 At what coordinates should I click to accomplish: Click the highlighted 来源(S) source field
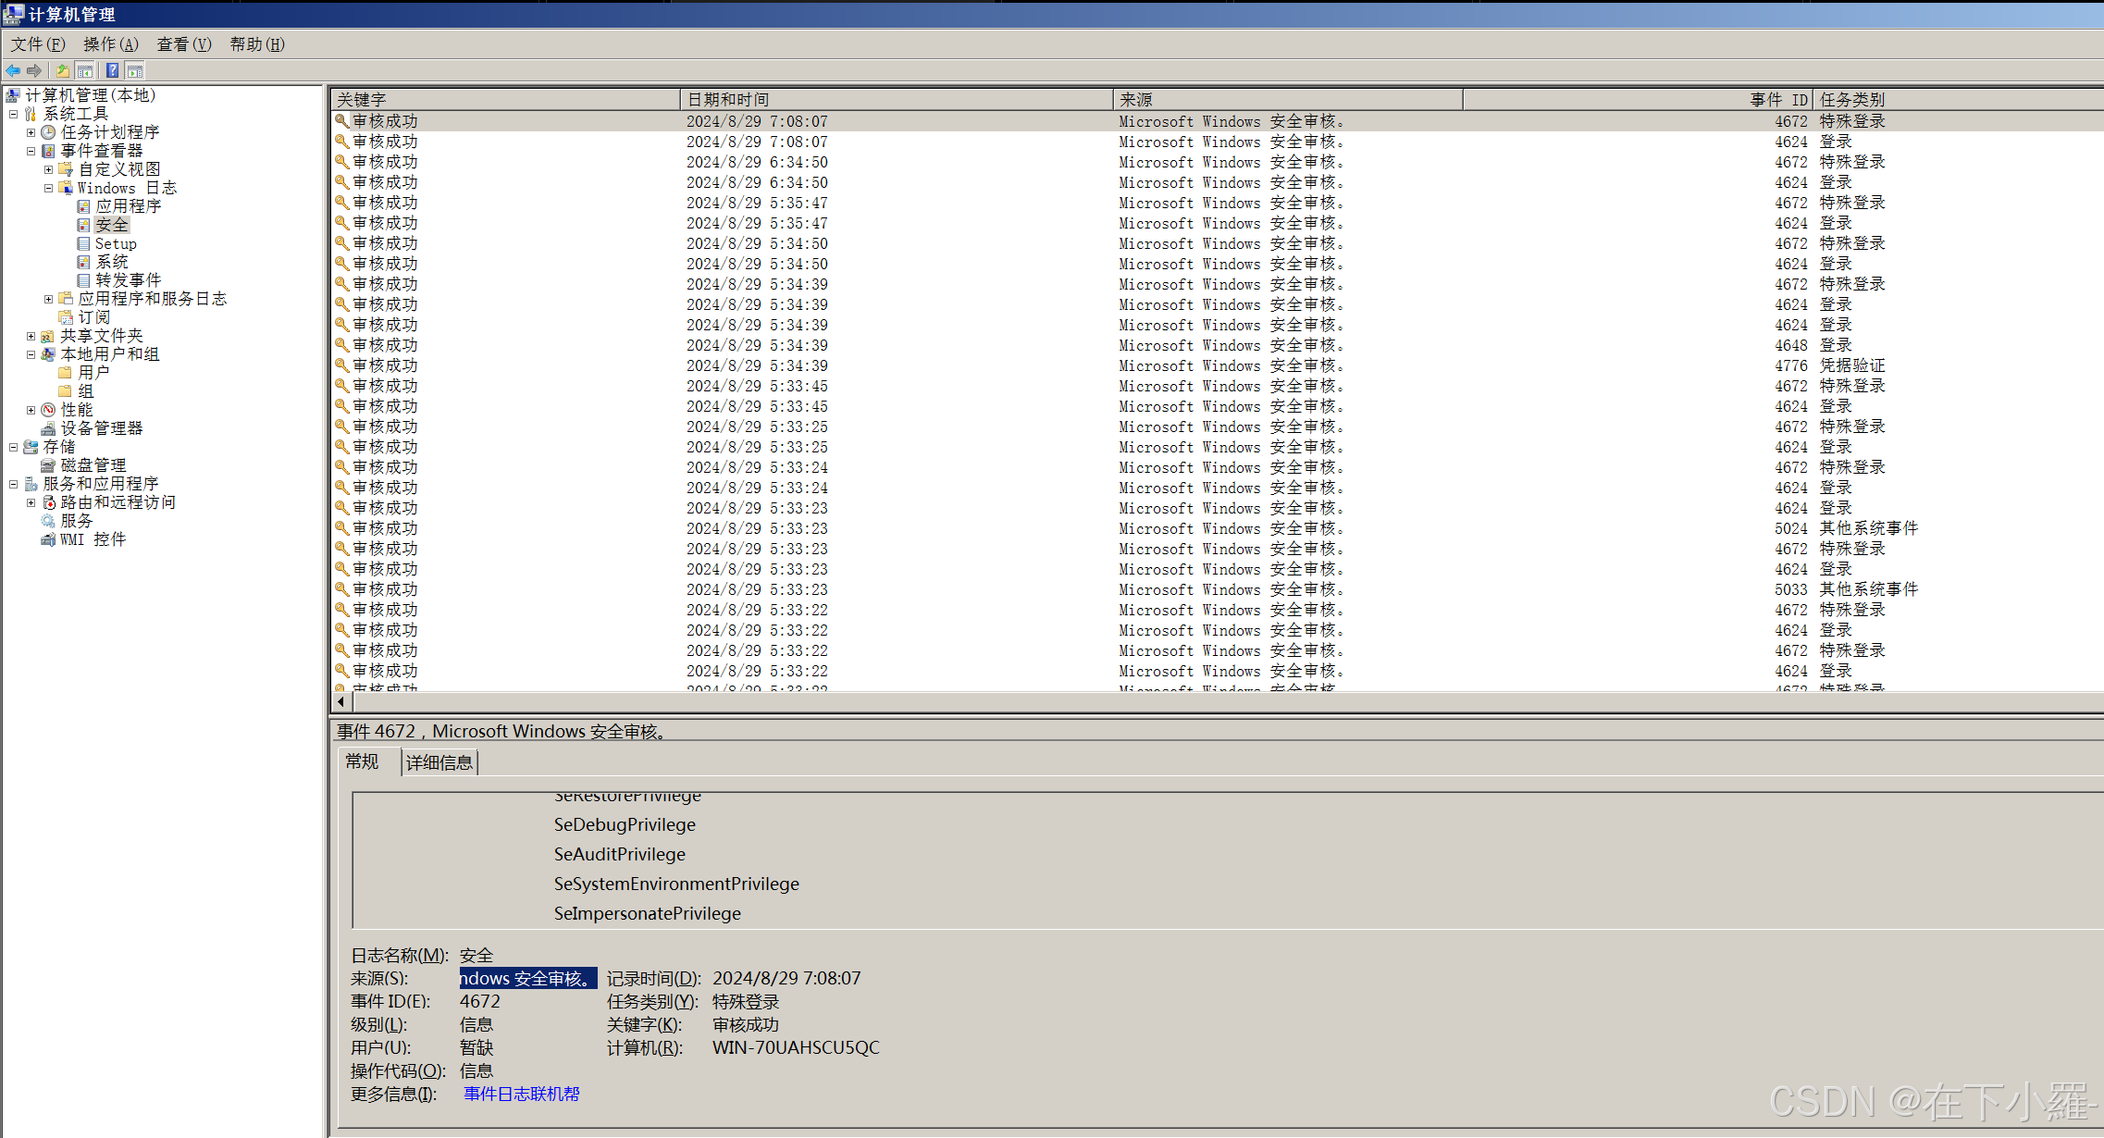(528, 978)
